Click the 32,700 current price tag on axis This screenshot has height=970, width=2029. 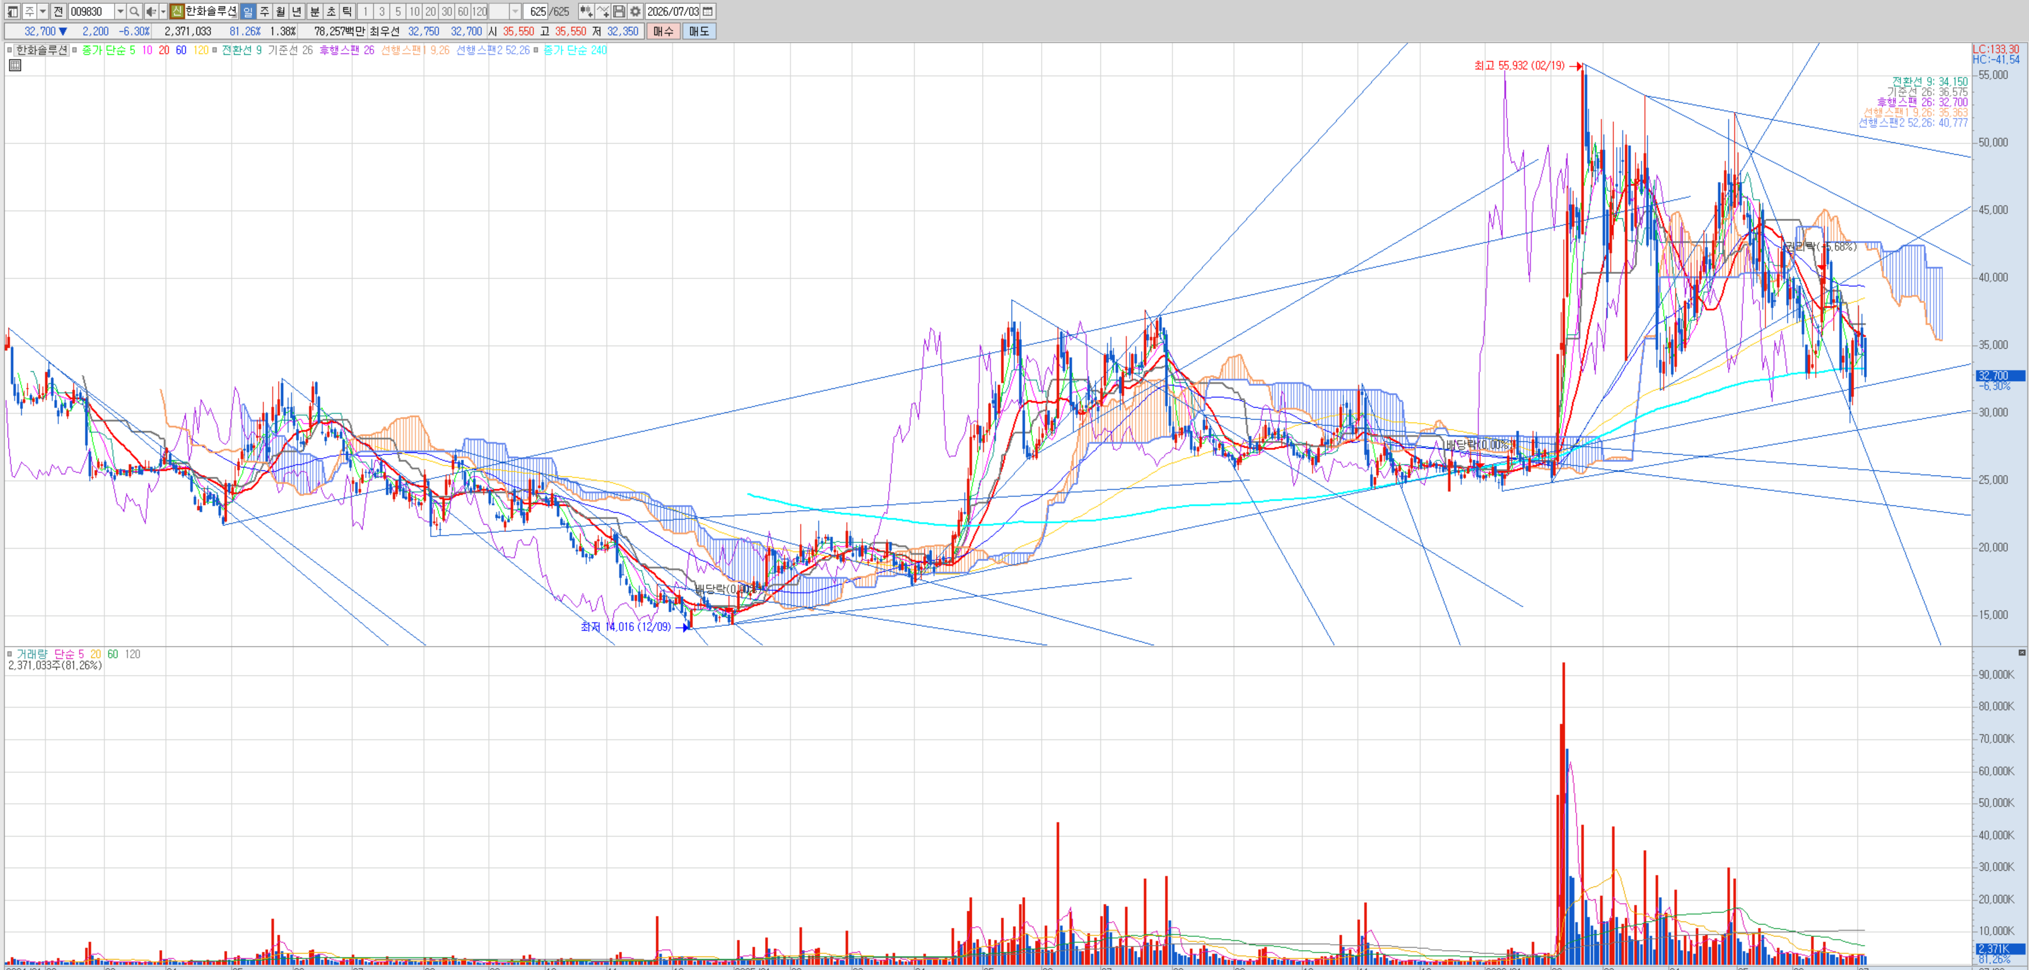tap(2000, 375)
